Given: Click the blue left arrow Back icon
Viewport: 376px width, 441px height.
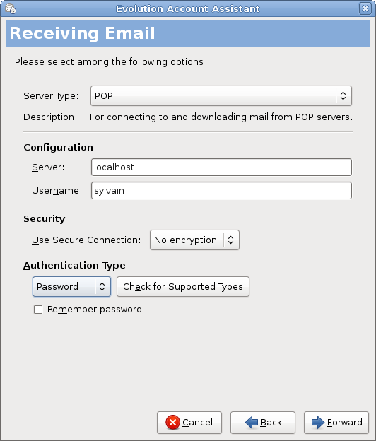Looking at the screenshot, I should tap(252, 422).
